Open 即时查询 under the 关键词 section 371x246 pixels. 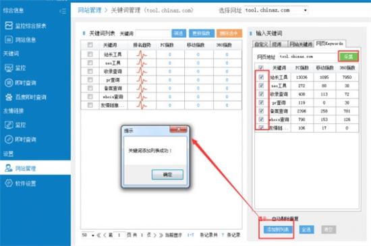pos(20,83)
